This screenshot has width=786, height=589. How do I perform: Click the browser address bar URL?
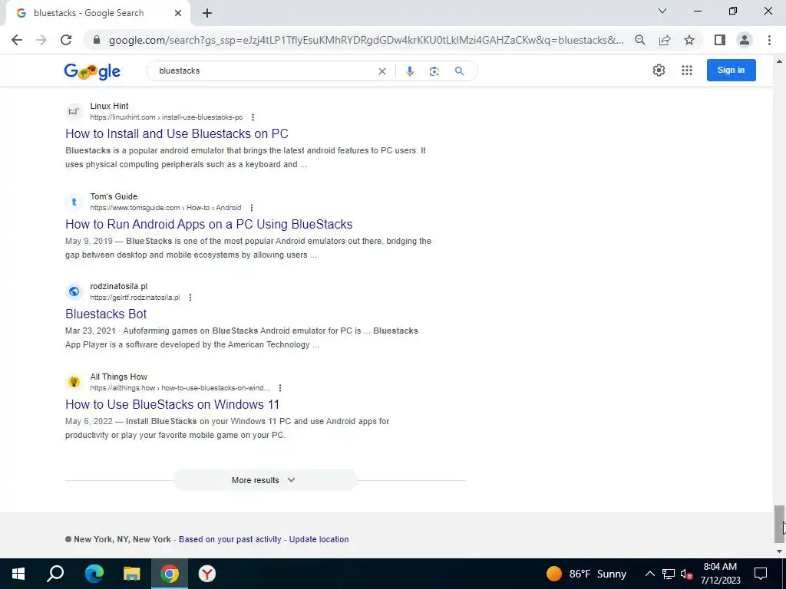click(x=366, y=40)
